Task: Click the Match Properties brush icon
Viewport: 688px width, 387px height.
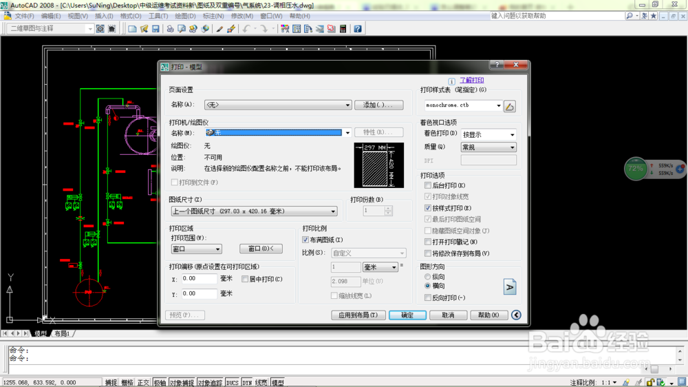Action: (x=219, y=29)
